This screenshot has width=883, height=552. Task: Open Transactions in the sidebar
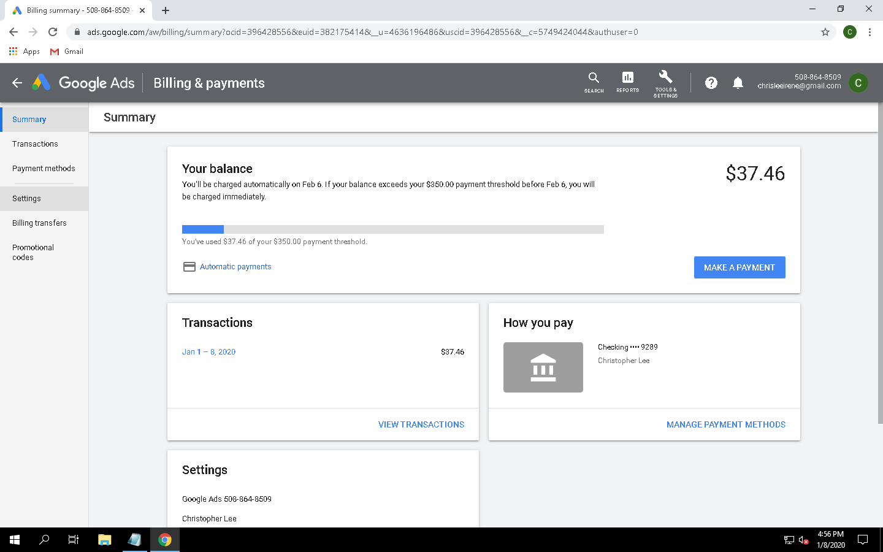pos(44,144)
